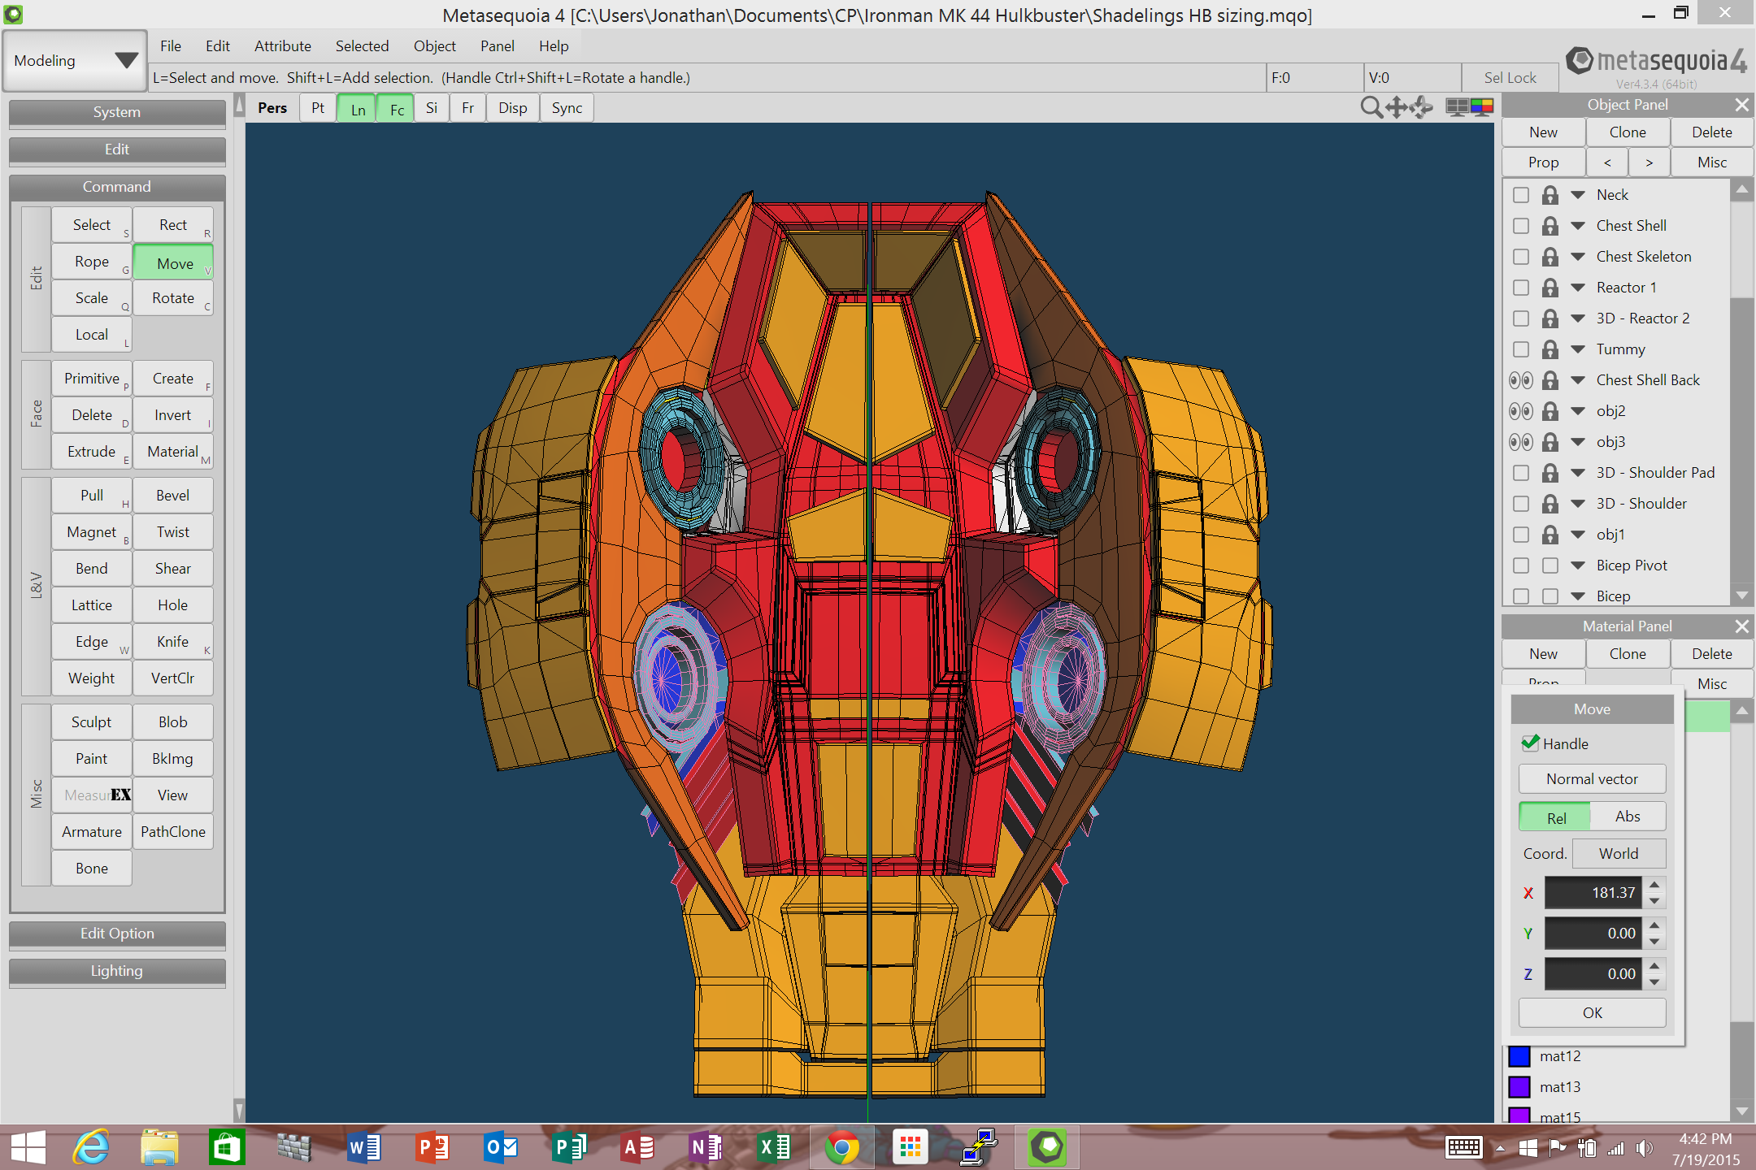Open Publisher from the taskbar
This screenshot has width=1756, height=1170.
click(x=568, y=1147)
